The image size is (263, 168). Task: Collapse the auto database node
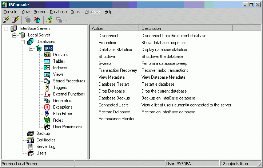tap(31, 48)
